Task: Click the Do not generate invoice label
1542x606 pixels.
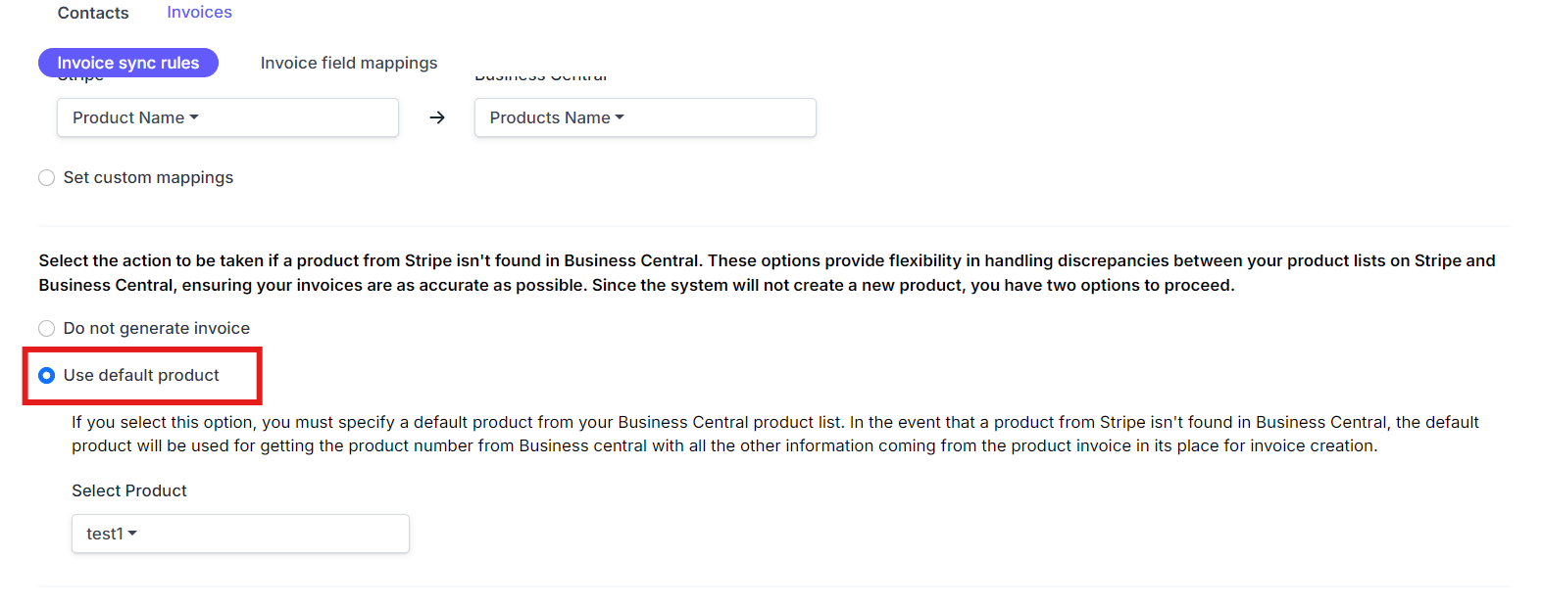Action: click(157, 328)
